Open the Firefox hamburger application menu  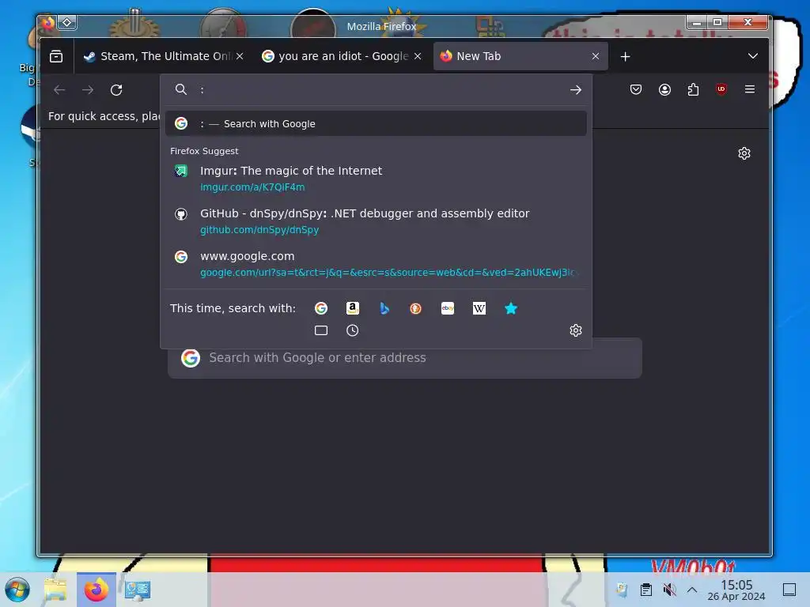pyautogui.click(x=750, y=89)
